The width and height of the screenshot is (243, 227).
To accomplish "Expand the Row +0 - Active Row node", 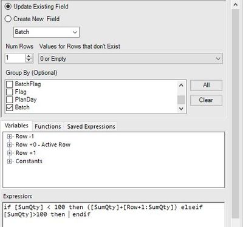I will tap(9, 144).
